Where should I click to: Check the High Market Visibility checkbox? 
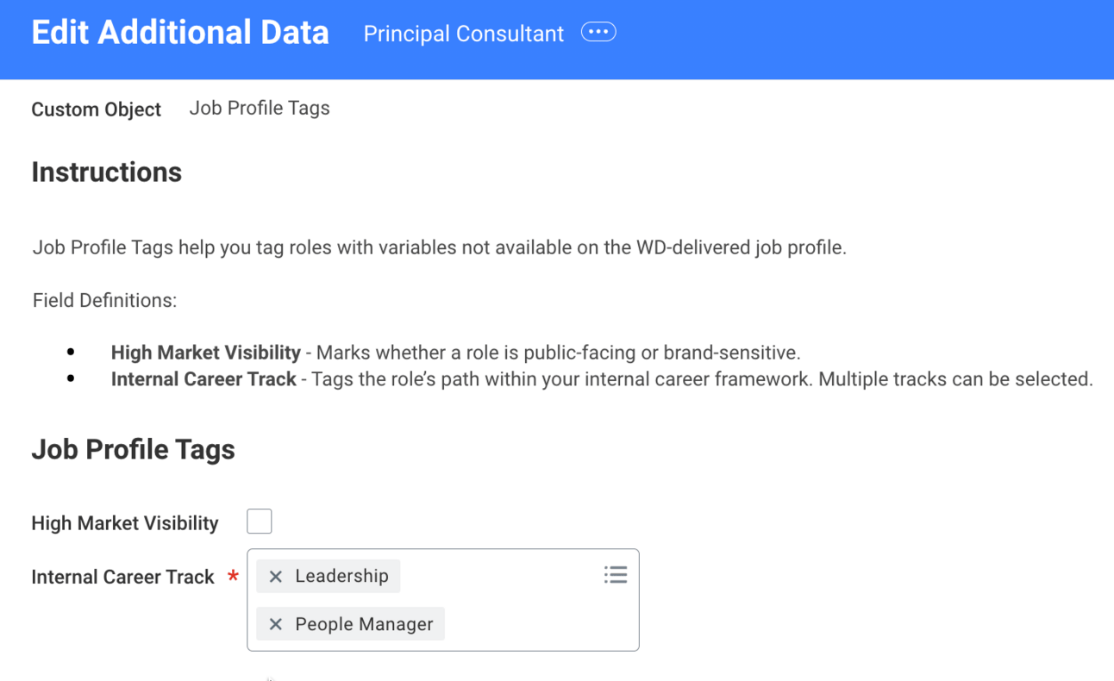(260, 522)
